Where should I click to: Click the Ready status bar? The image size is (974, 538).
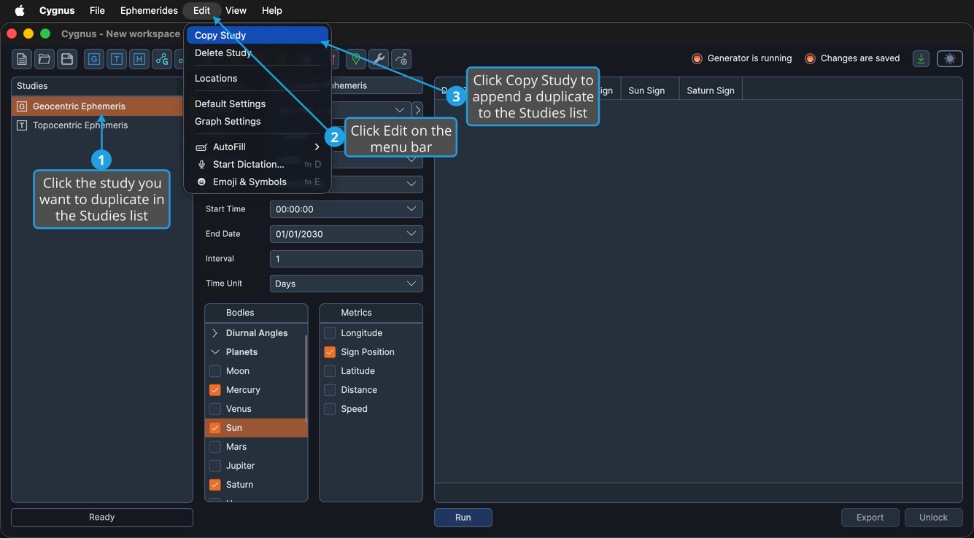[102, 518]
